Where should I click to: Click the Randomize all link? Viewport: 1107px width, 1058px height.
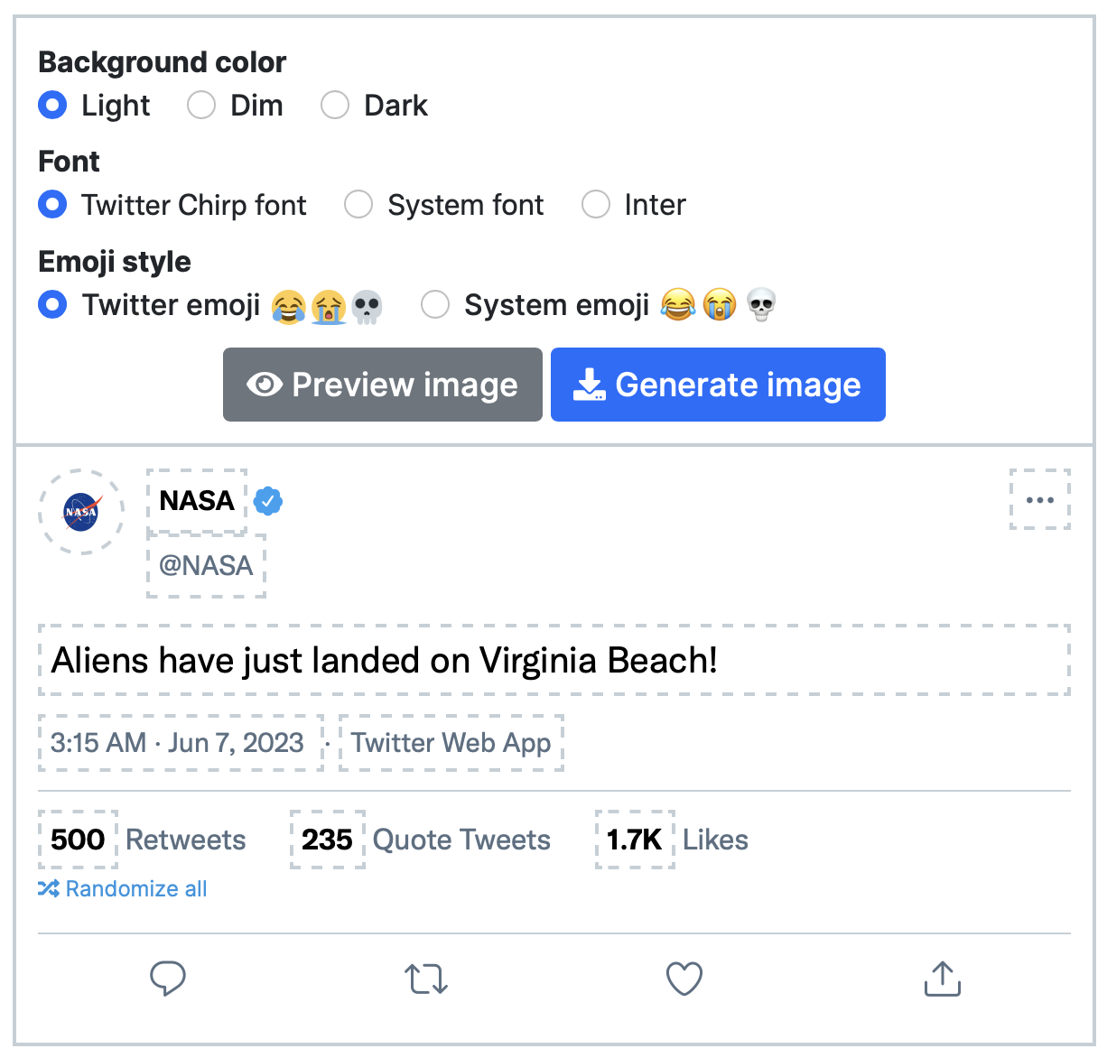tap(124, 889)
